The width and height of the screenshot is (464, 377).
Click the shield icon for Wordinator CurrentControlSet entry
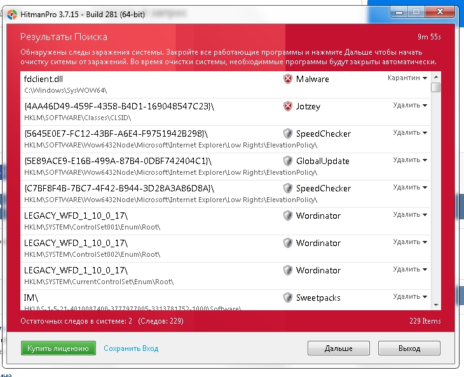coord(288,270)
